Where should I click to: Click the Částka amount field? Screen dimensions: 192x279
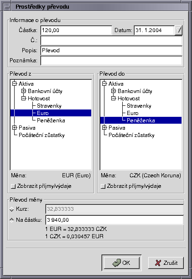tap(76, 30)
